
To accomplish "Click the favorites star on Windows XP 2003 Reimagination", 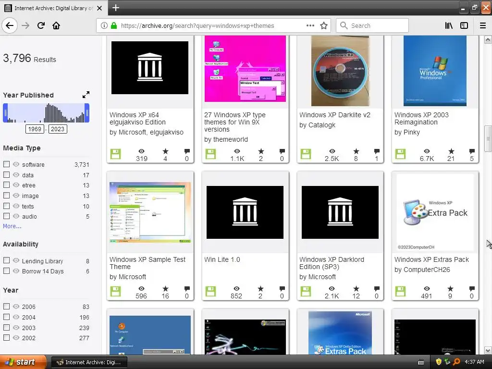I will pos(451,151).
